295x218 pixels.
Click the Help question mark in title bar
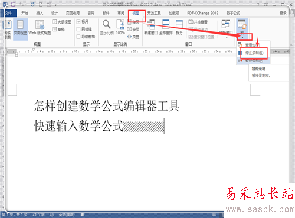point(258,5)
